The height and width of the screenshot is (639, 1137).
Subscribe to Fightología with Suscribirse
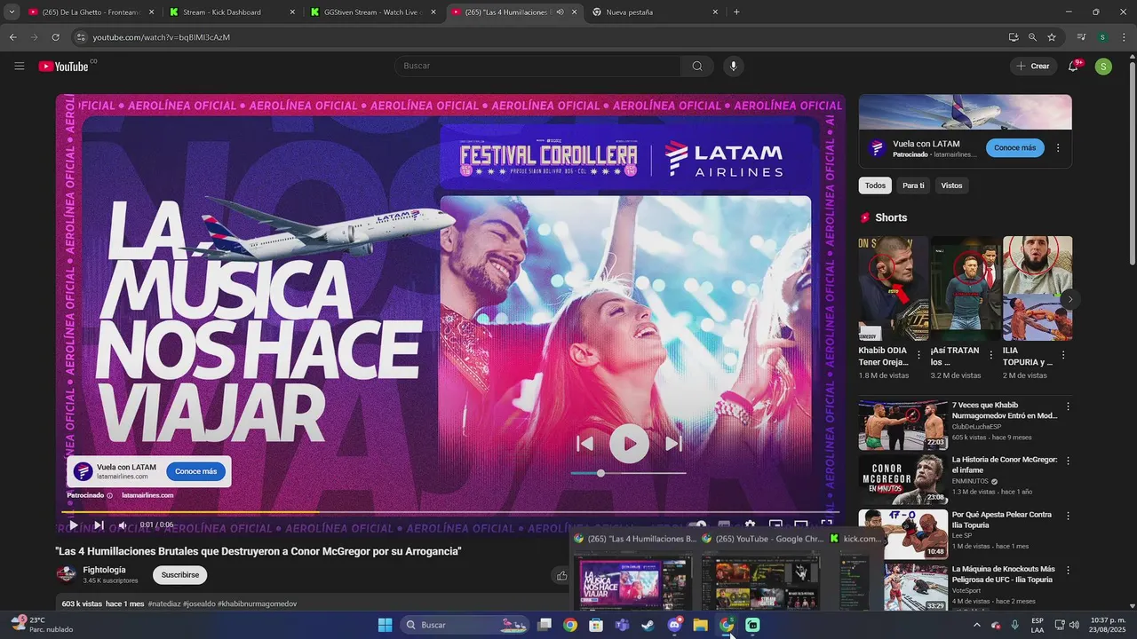click(x=180, y=575)
